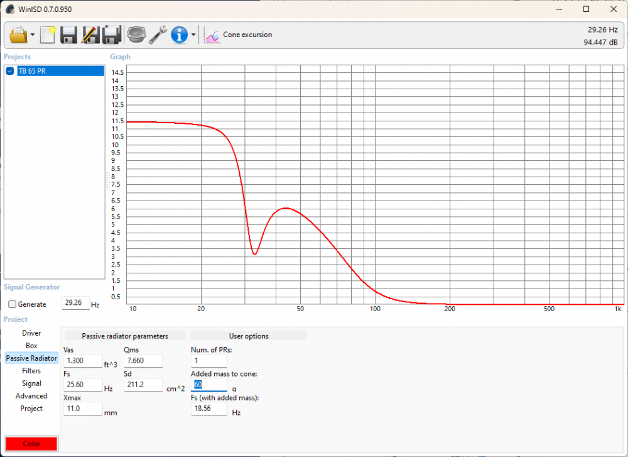628x457 pixels.
Task: Switch to the Driver tab
Action: (x=31, y=333)
